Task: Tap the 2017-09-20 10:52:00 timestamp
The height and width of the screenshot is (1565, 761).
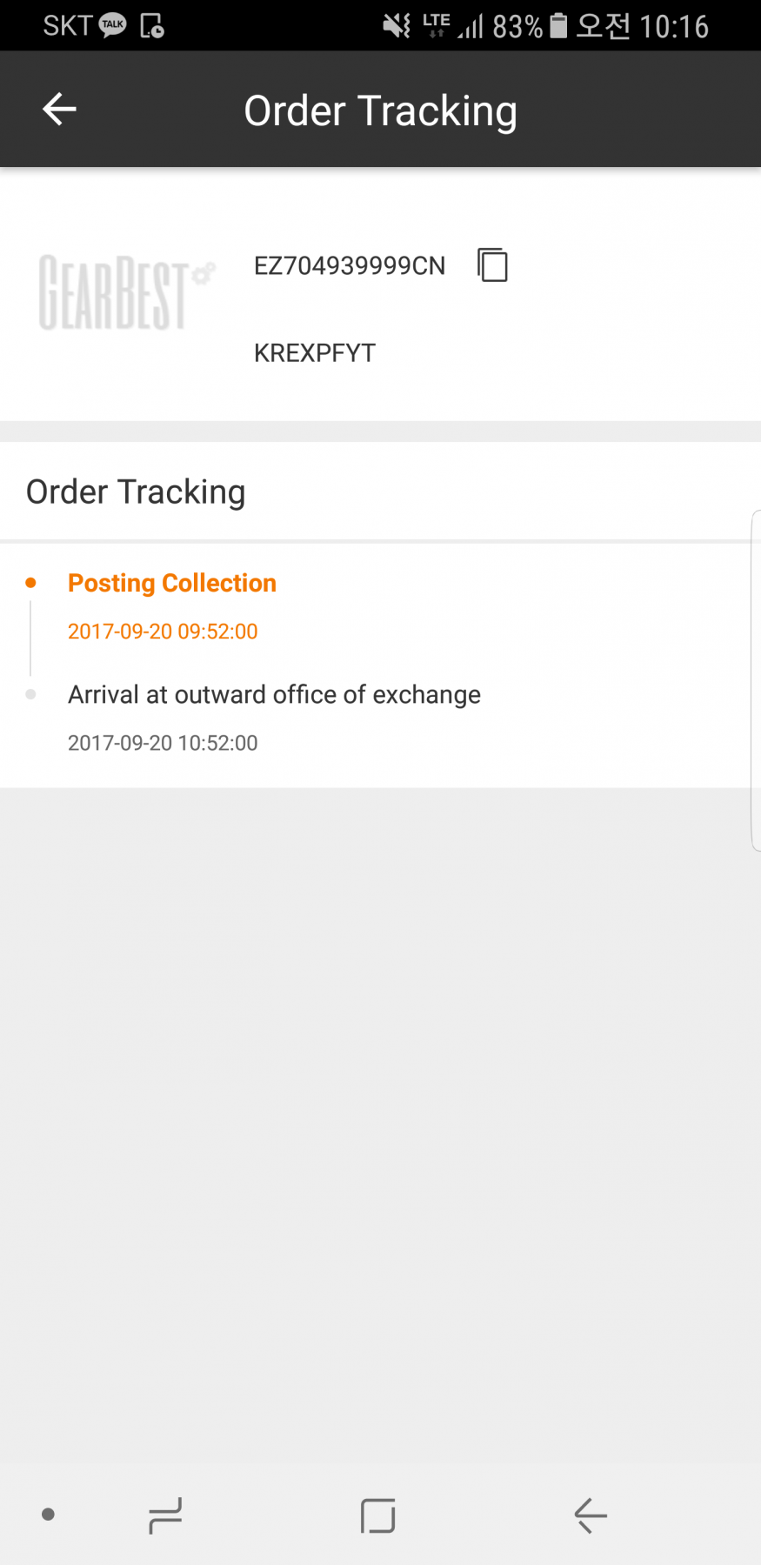Action: click(x=163, y=743)
